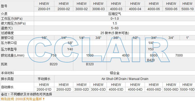Select the B320 bracket value
This screenshot has width=195, height=101.
coord(90,64)
